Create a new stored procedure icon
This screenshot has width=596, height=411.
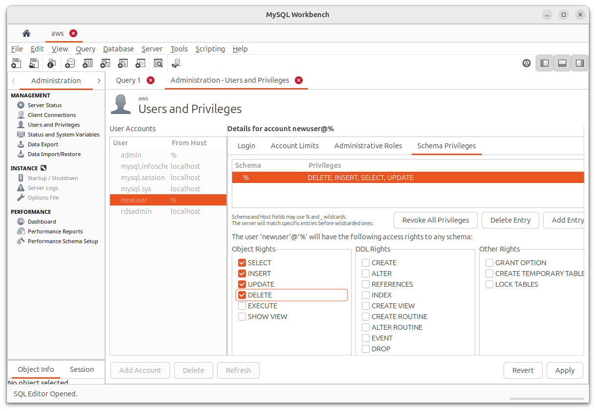pos(123,63)
